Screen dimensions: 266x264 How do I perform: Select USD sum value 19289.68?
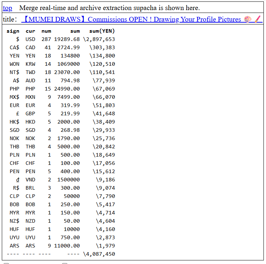[x=67, y=39]
